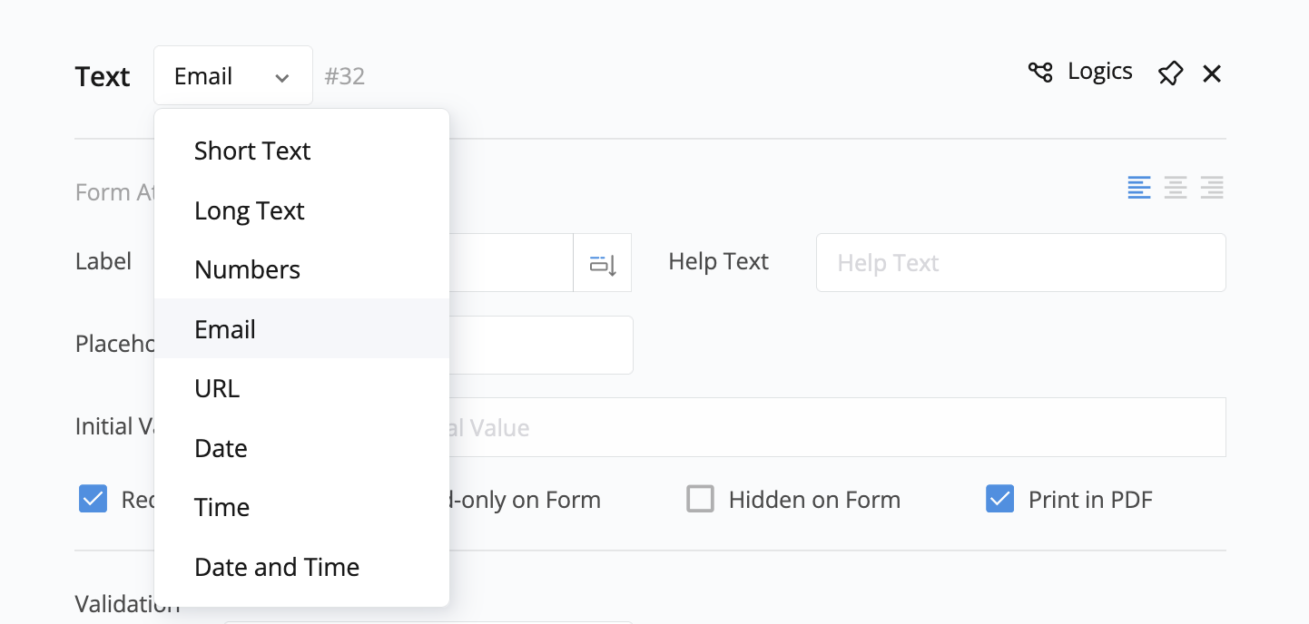Select Date and Time option
1309x624 pixels.
pyautogui.click(x=277, y=567)
